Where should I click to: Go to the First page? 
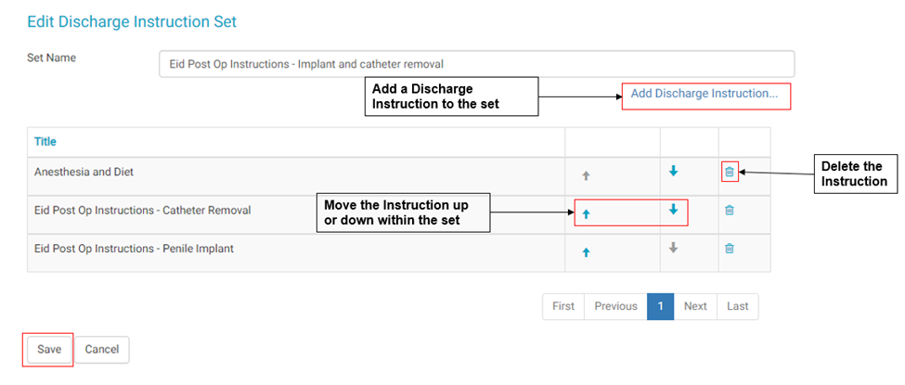[x=563, y=306]
